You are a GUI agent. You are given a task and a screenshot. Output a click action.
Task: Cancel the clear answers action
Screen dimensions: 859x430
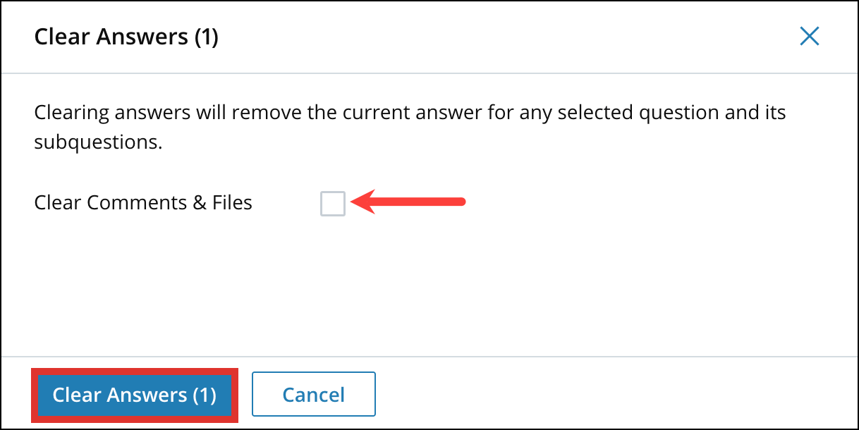pyautogui.click(x=313, y=394)
